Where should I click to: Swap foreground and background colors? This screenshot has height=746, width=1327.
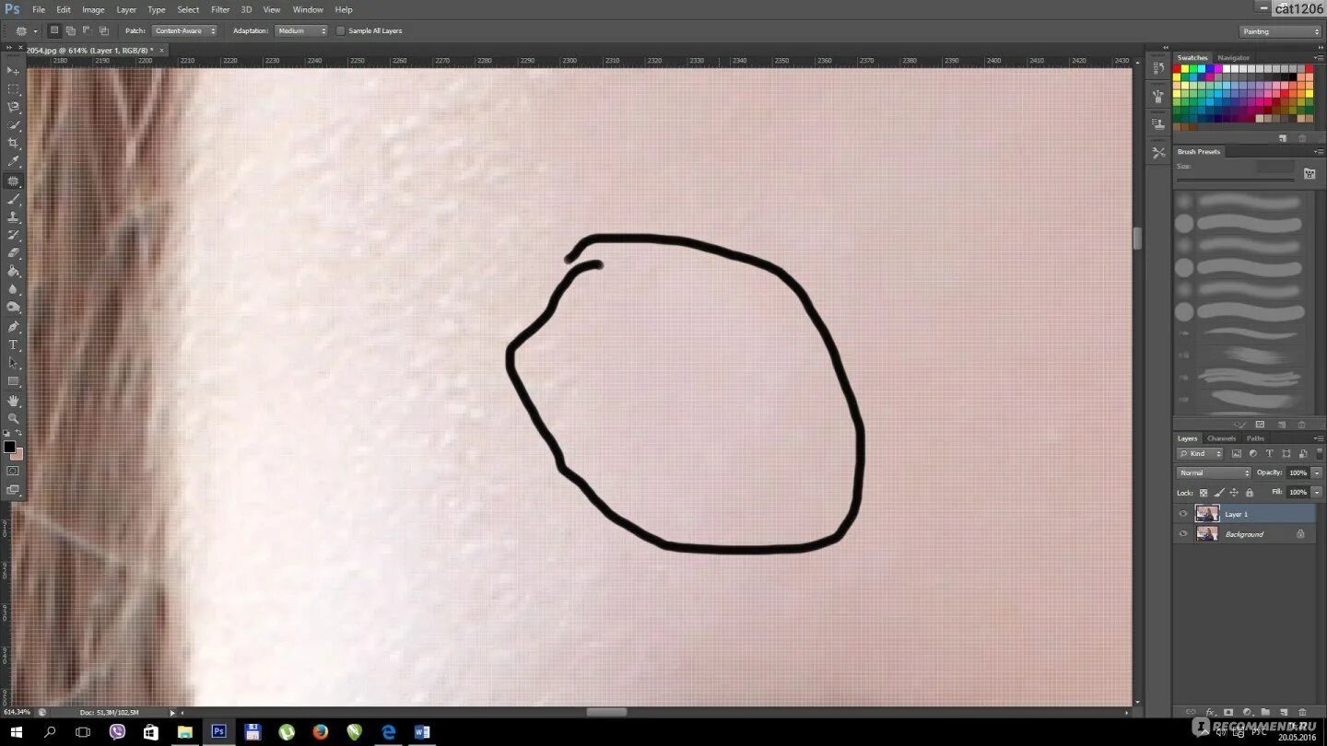19,433
